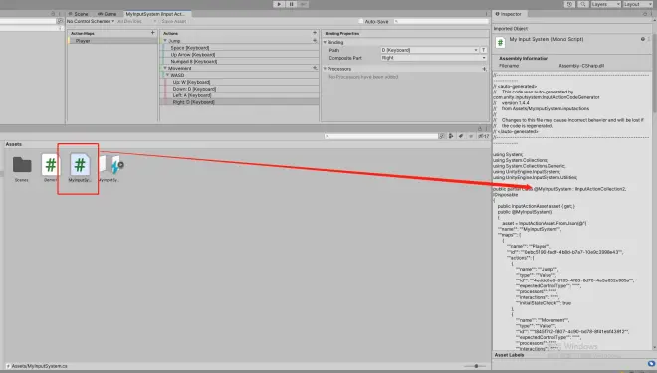Viewport: 657px width, 373px height.
Task: Open the undo history icon beside the Layers dropdown
Action: click(x=569, y=4)
